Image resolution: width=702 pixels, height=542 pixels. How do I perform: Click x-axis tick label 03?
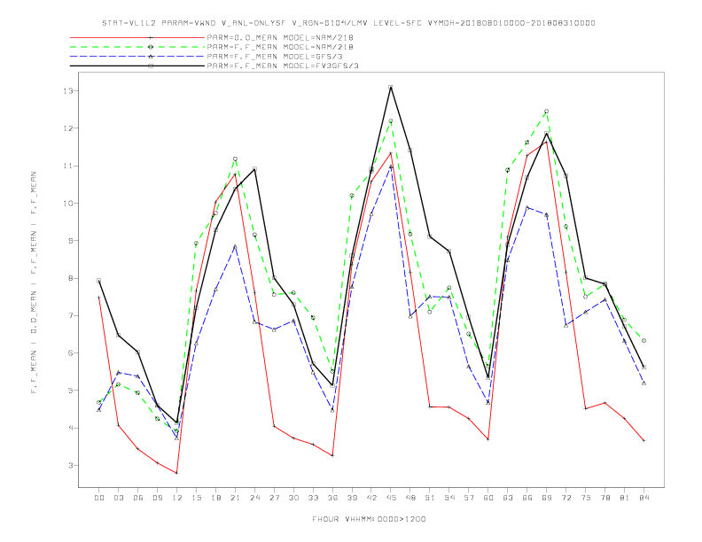[118, 498]
